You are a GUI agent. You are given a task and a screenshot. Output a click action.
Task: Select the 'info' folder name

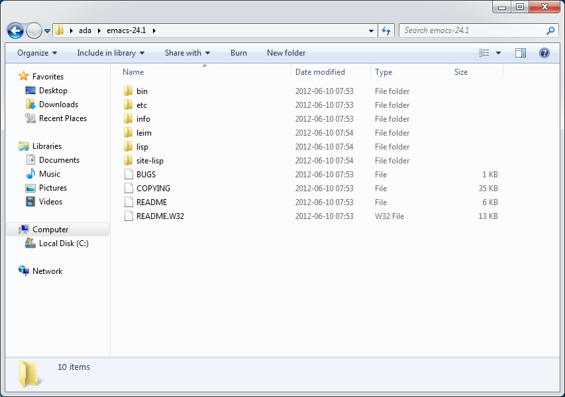point(143,119)
